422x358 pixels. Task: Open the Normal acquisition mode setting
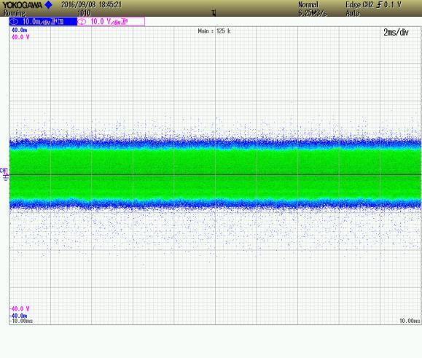[308, 5]
